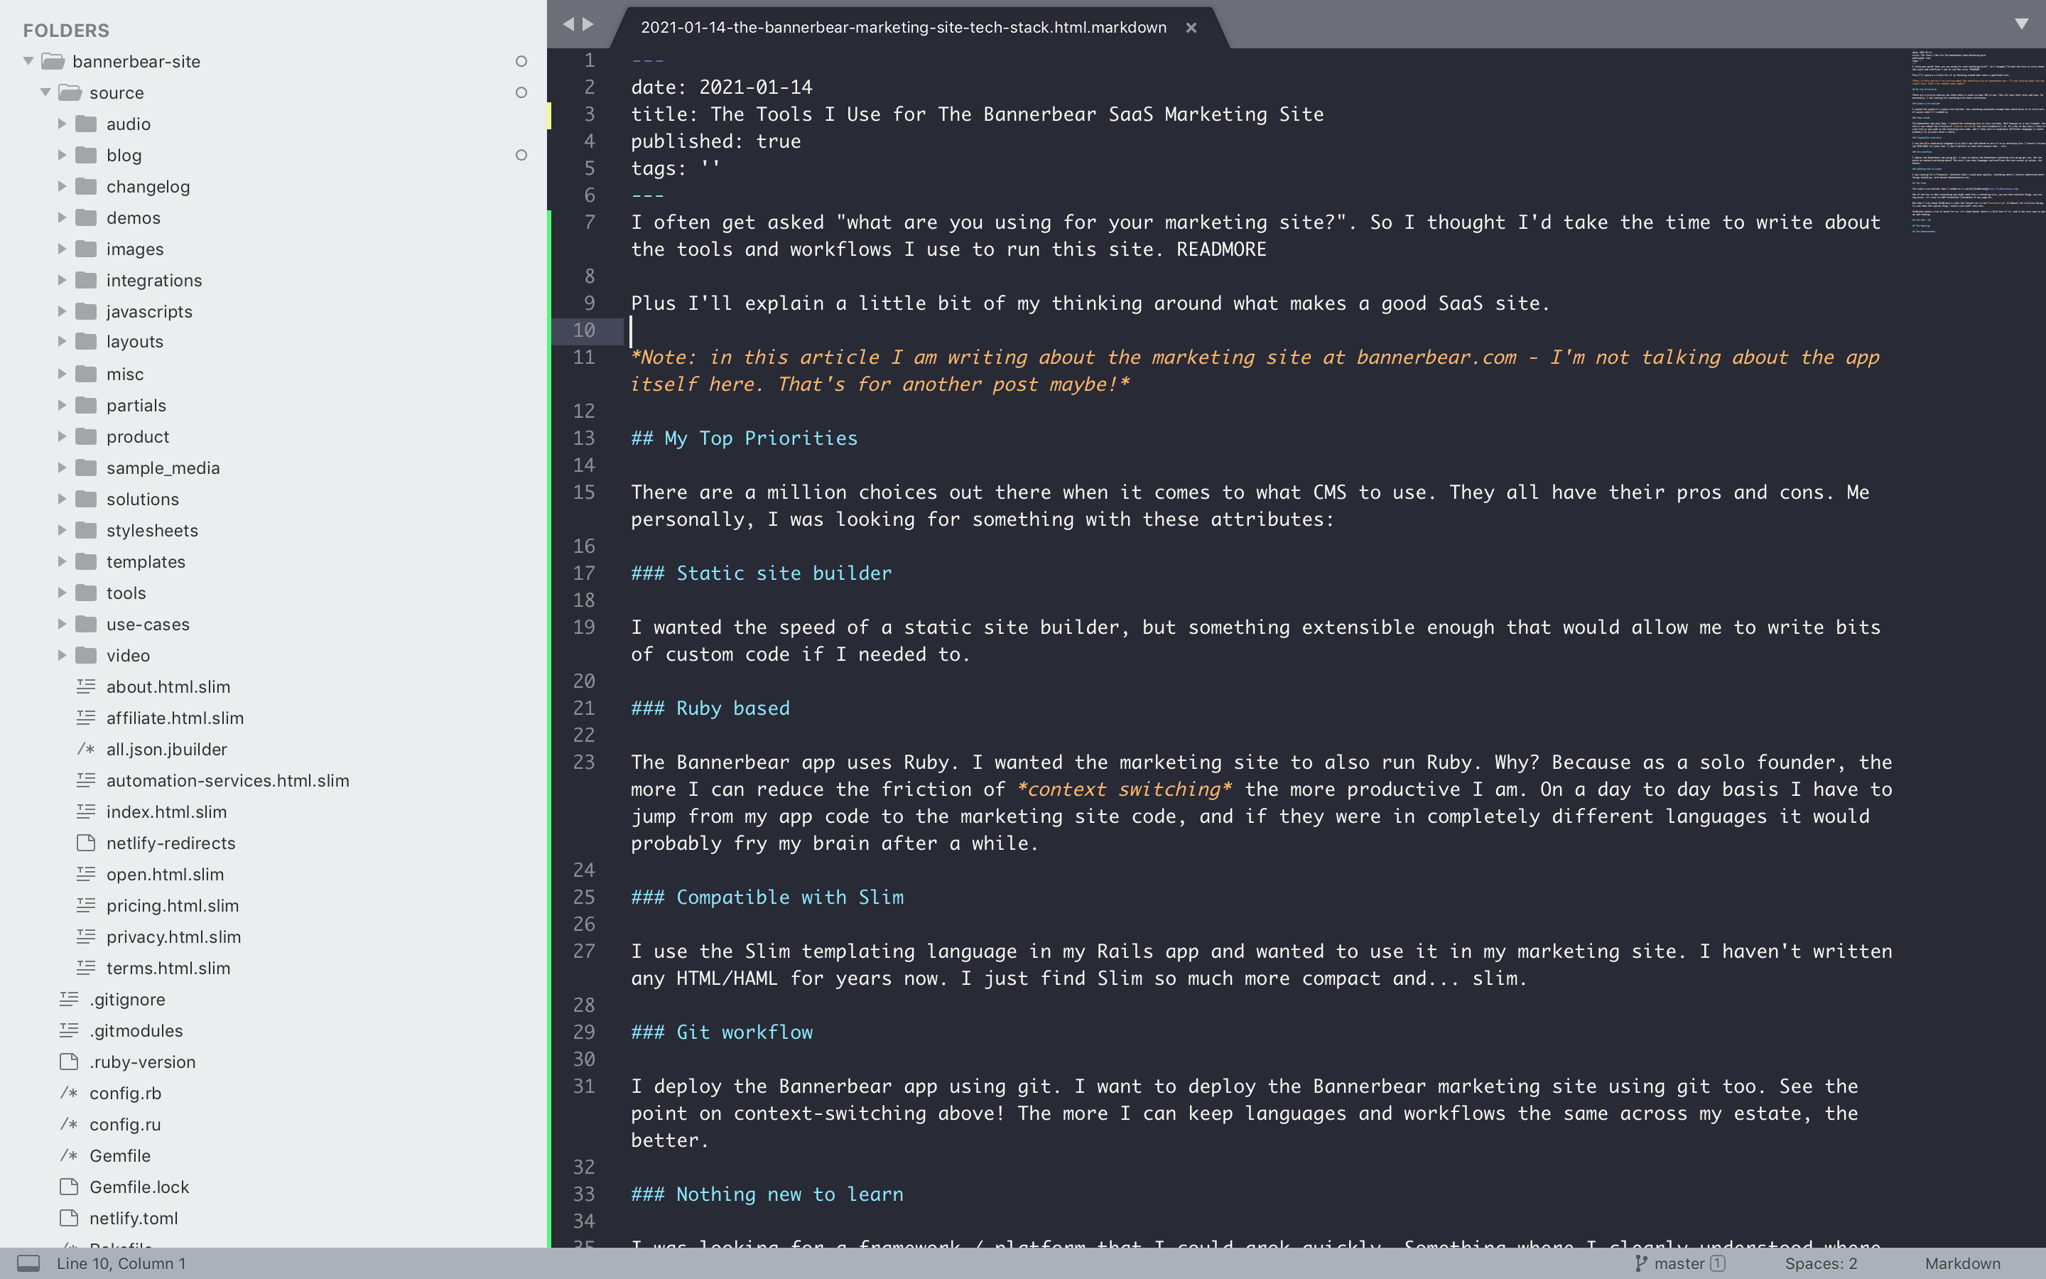Open pricing.html.slim file
The width and height of the screenshot is (2046, 1279).
click(173, 905)
